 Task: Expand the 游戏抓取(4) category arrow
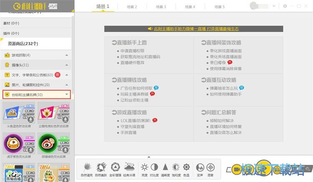(x=67, y=55)
